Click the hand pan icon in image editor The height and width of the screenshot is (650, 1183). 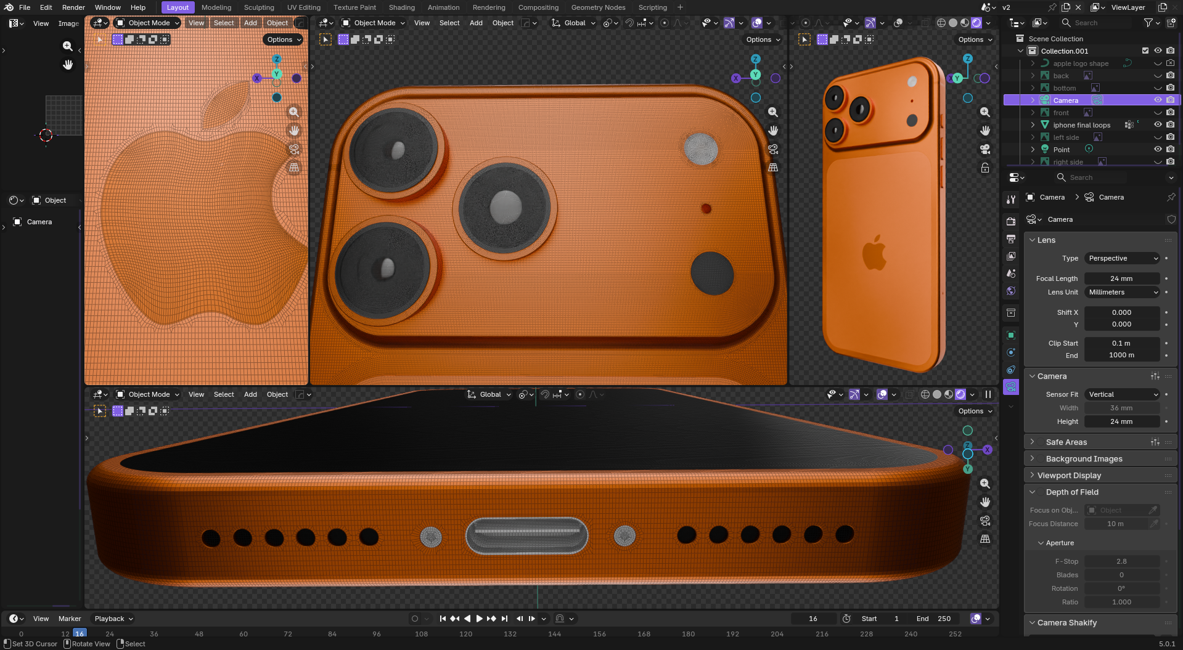pyautogui.click(x=68, y=65)
